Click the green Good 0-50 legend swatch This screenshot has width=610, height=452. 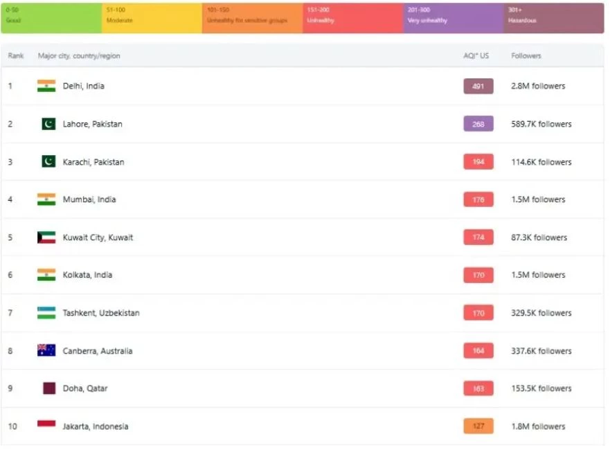coord(51,17)
